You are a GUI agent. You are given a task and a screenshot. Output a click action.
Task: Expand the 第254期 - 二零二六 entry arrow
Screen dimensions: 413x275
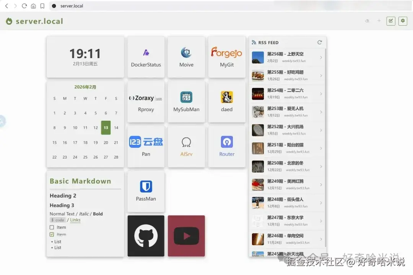pyautogui.click(x=321, y=94)
